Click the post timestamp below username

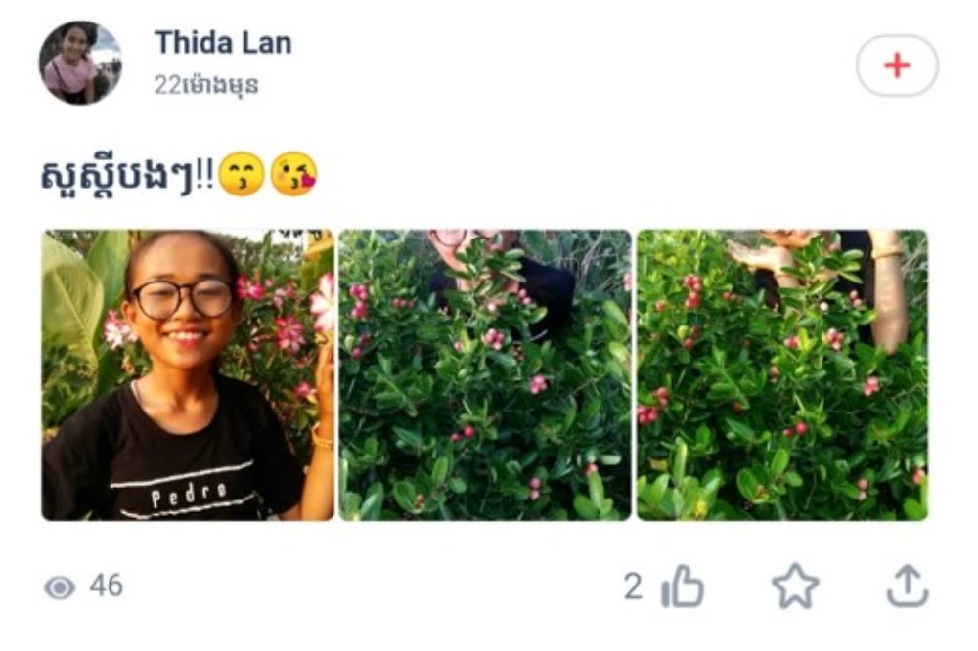point(206,85)
